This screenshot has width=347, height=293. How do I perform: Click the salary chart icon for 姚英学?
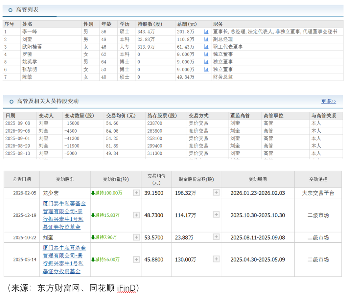206,62
